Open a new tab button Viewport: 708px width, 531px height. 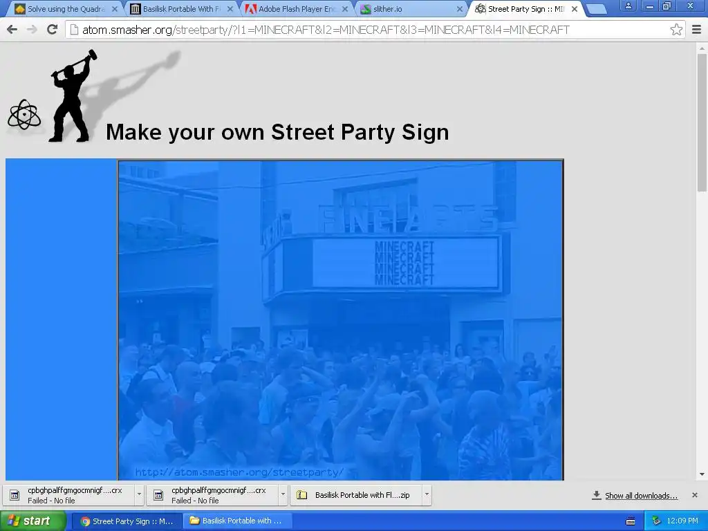[x=597, y=9]
